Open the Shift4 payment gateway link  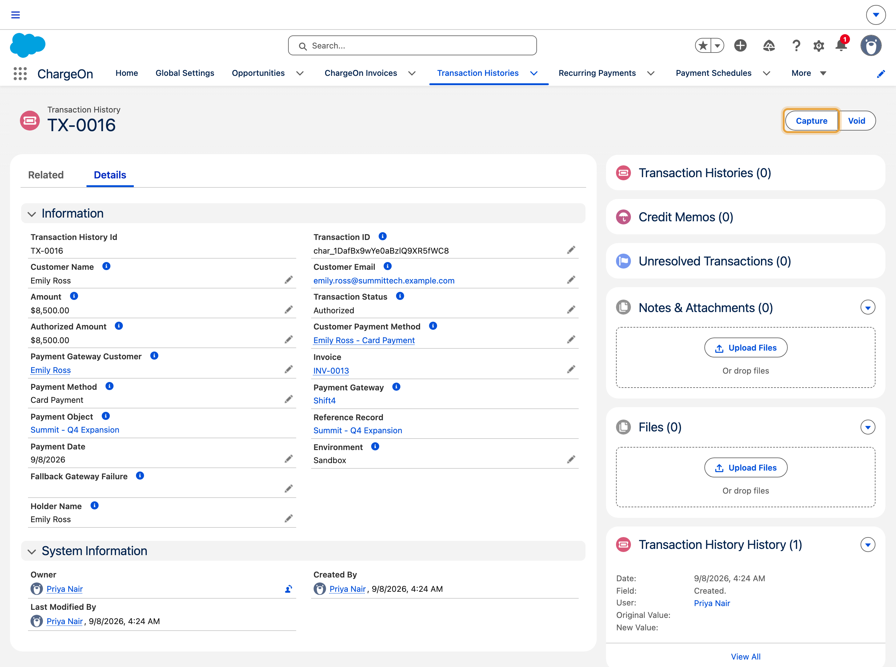[324, 401]
